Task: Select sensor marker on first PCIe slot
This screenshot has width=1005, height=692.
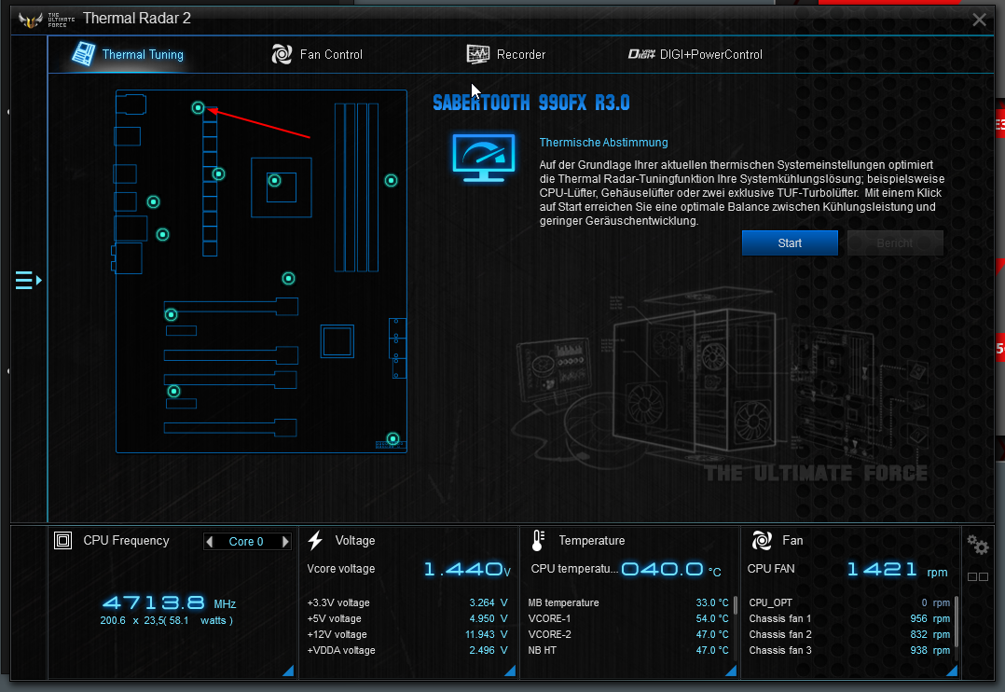Action: pyautogui.click(x=172, y=315)
